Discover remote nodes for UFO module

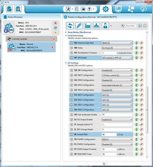pyautogui.click(x=55, y=28)
